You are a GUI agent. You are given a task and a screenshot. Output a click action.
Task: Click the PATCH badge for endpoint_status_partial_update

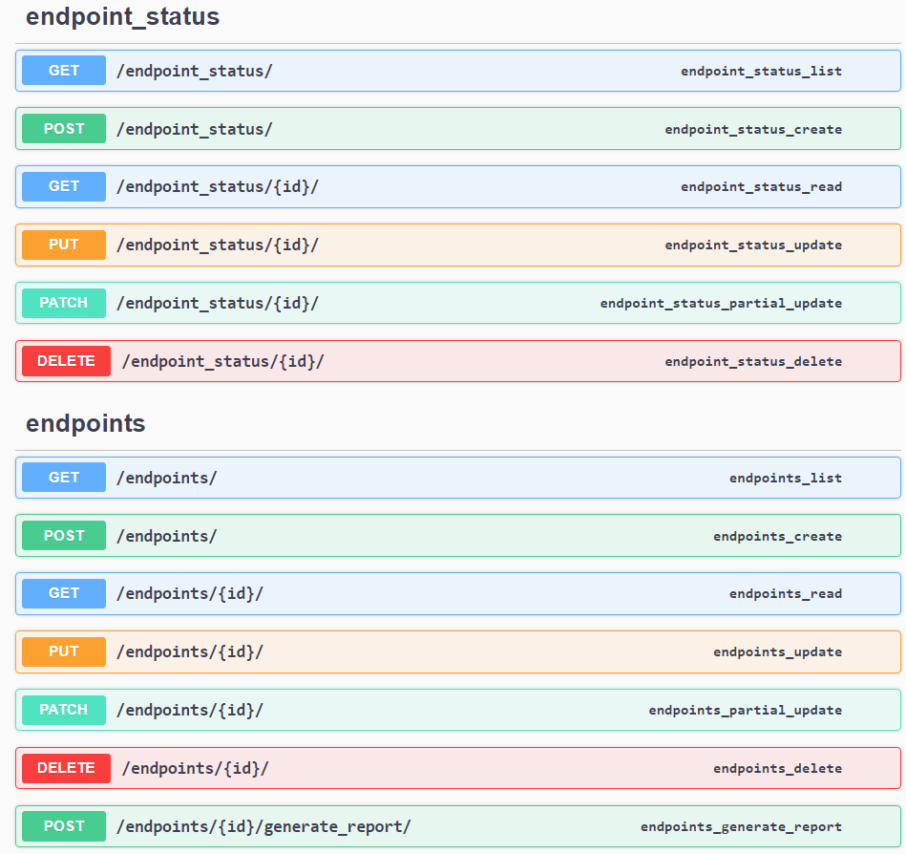click(x=64, y=303)
